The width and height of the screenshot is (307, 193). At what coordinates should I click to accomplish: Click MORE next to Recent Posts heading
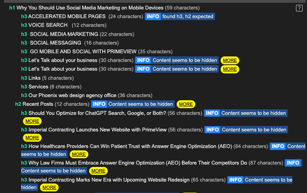pos(186,104)
